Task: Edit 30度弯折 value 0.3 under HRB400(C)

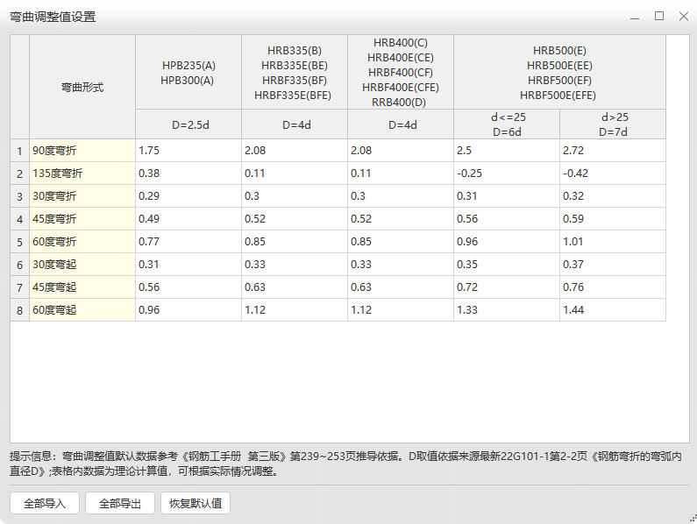Action: click(401, 196)
